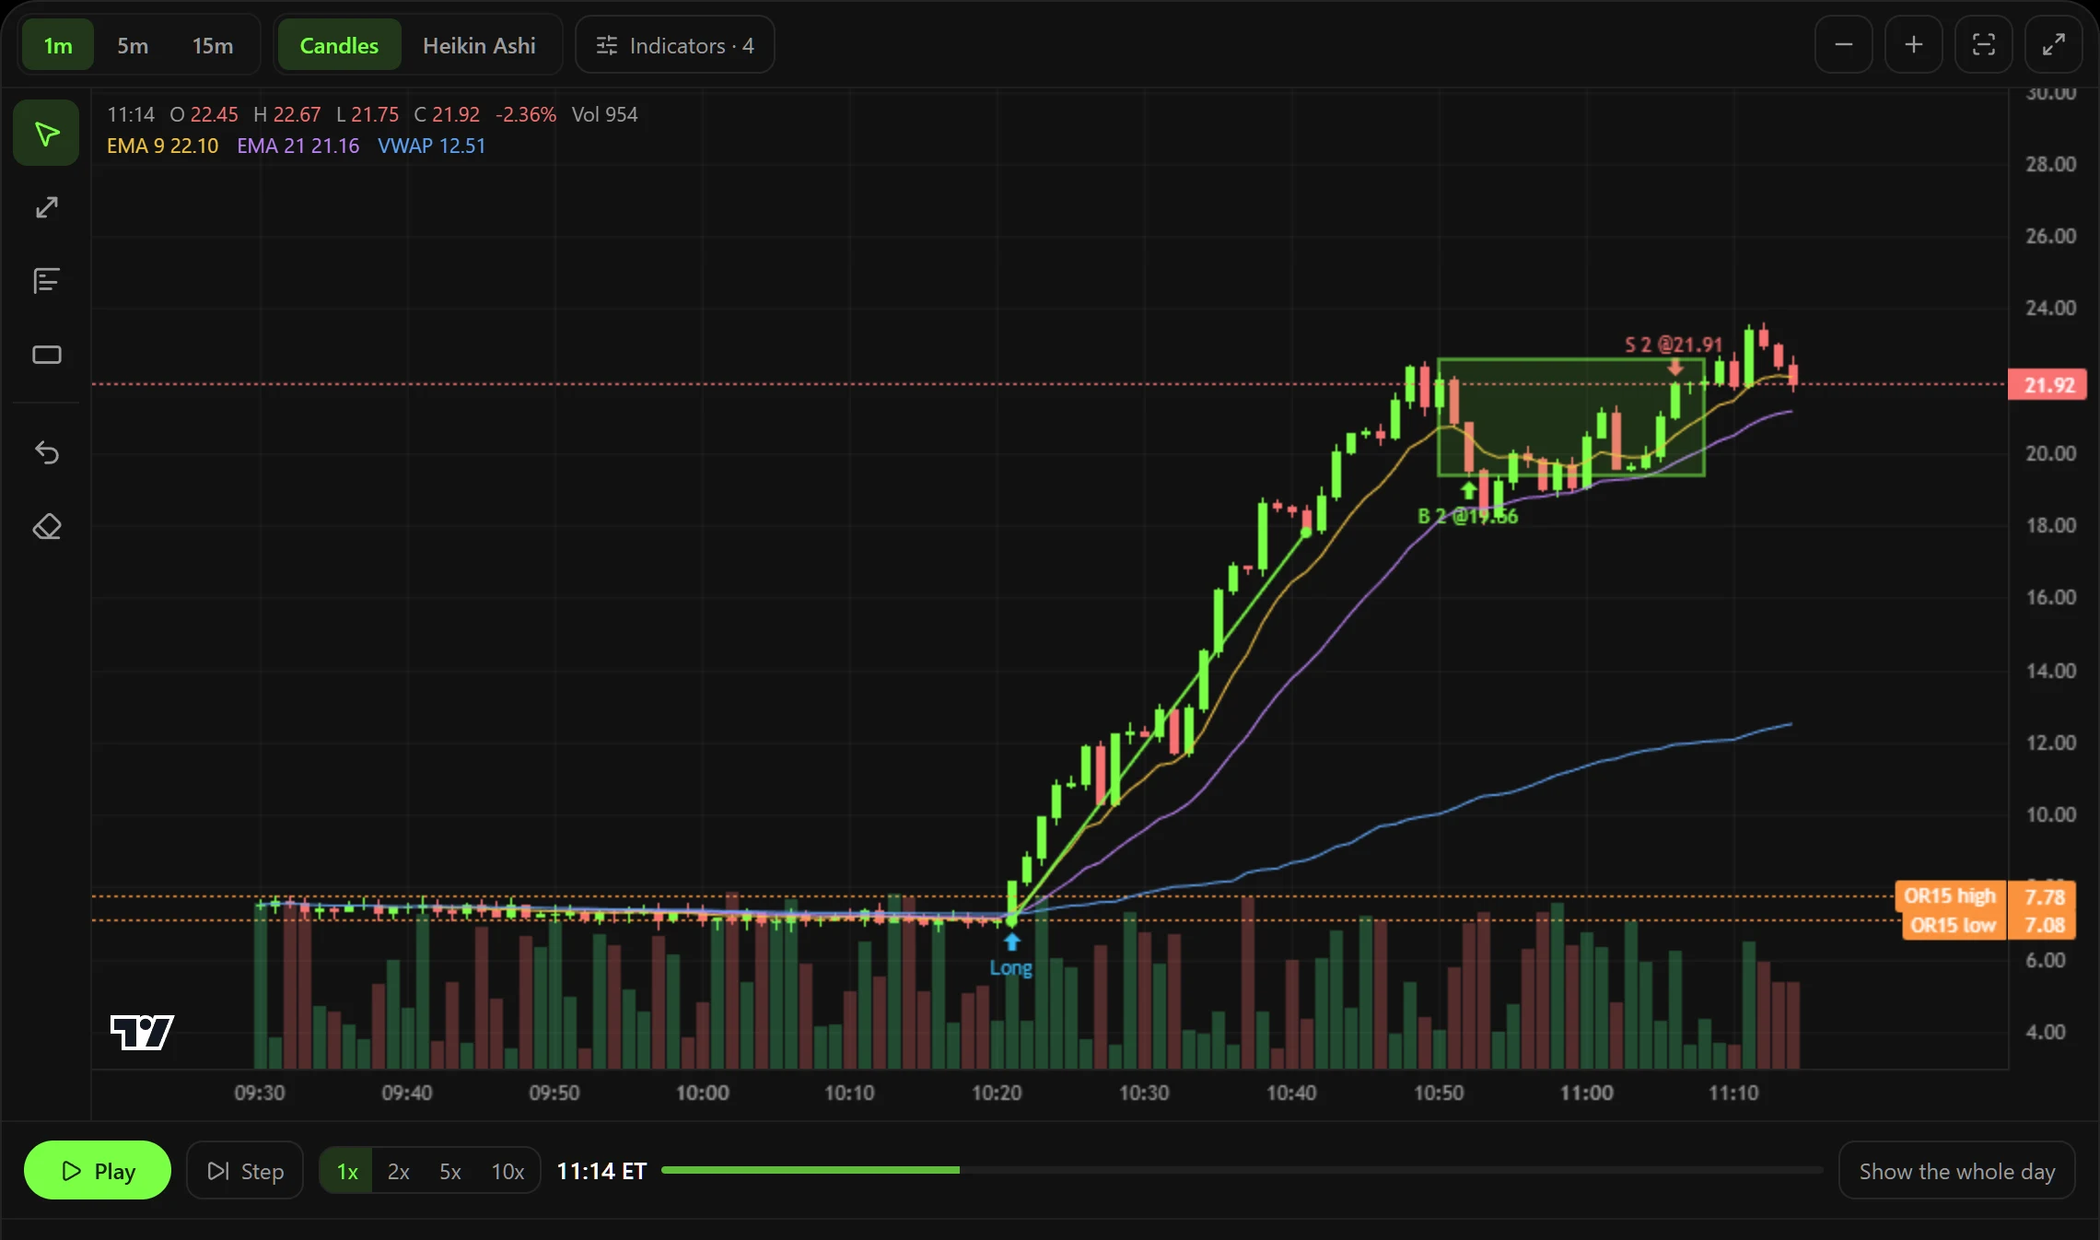This screenshot has height=1240, width=2100.
Task: Click Show the whole day button
Action: click(1957, 1171)
